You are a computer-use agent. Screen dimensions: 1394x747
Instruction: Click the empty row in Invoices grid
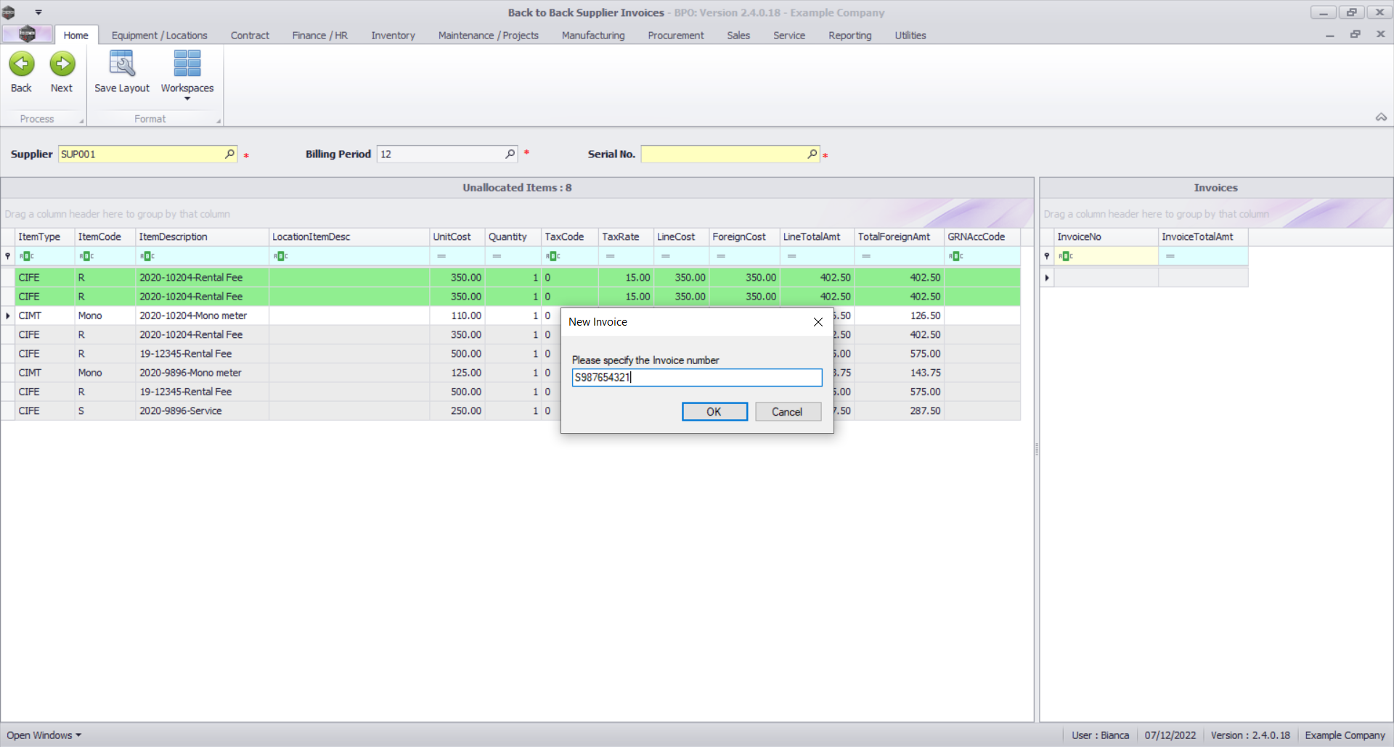[x=1144, y=278]
